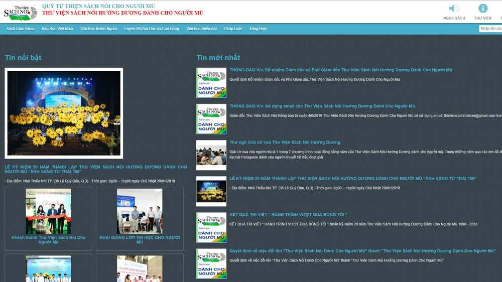Click the Thư viện Sách Nói logo
This screenshot has height=282, width=502.
tap(20, 13)
